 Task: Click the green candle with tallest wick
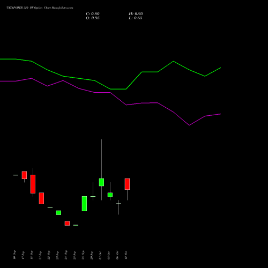(101, 182)
